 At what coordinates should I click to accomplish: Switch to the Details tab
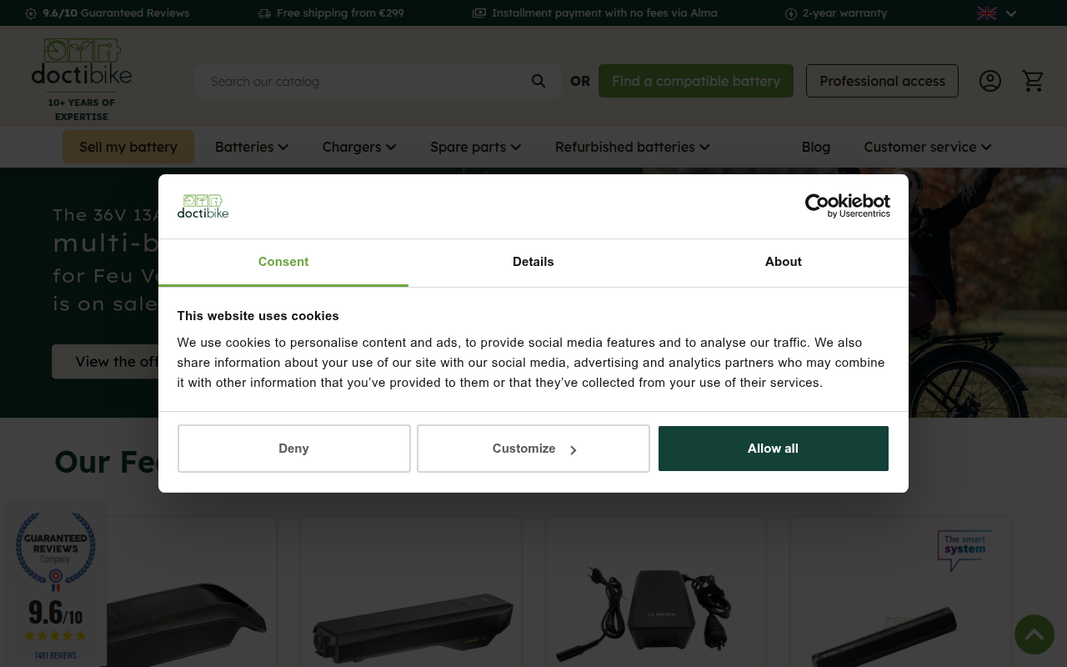coord(533,263)
